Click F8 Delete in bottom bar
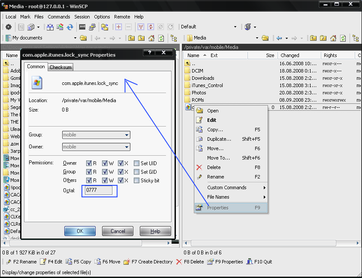Screen dimensions: 362x278 190,262
